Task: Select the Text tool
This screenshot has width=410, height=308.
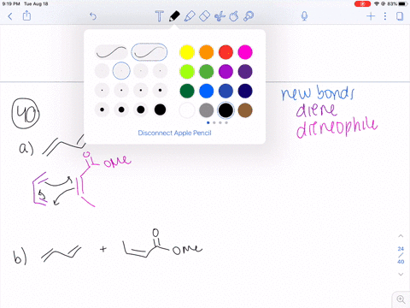Action: [x=159, y=16]
